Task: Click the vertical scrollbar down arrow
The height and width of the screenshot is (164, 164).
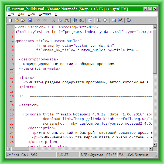Action: (x=155, y=145)
